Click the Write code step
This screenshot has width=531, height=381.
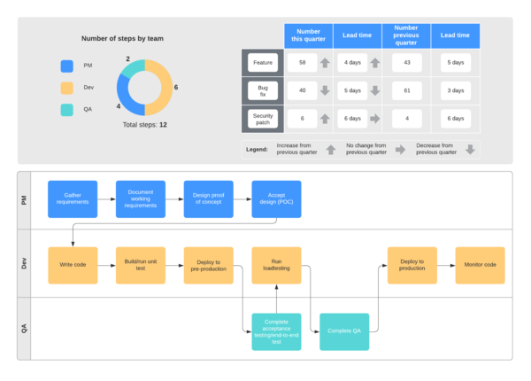(x=73, y=265)
